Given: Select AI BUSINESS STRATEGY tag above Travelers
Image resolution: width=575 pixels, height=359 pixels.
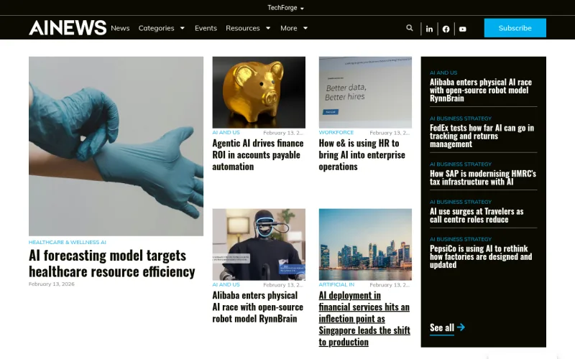Looking at the screenshot, I should [461, 202].
